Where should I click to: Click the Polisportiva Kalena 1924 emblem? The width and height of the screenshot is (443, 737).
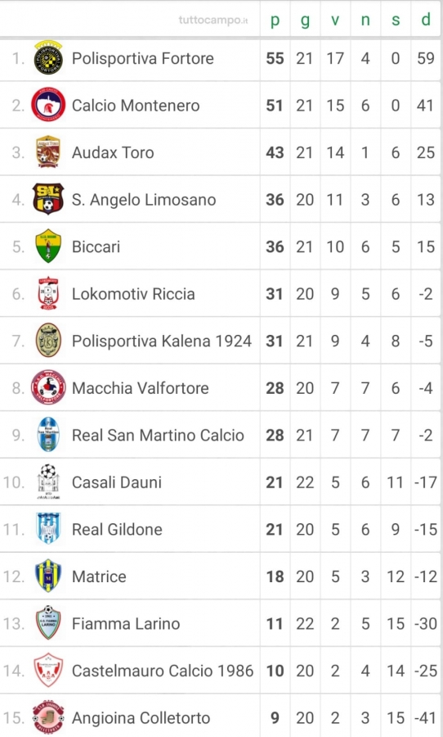(x=48, y=341)
